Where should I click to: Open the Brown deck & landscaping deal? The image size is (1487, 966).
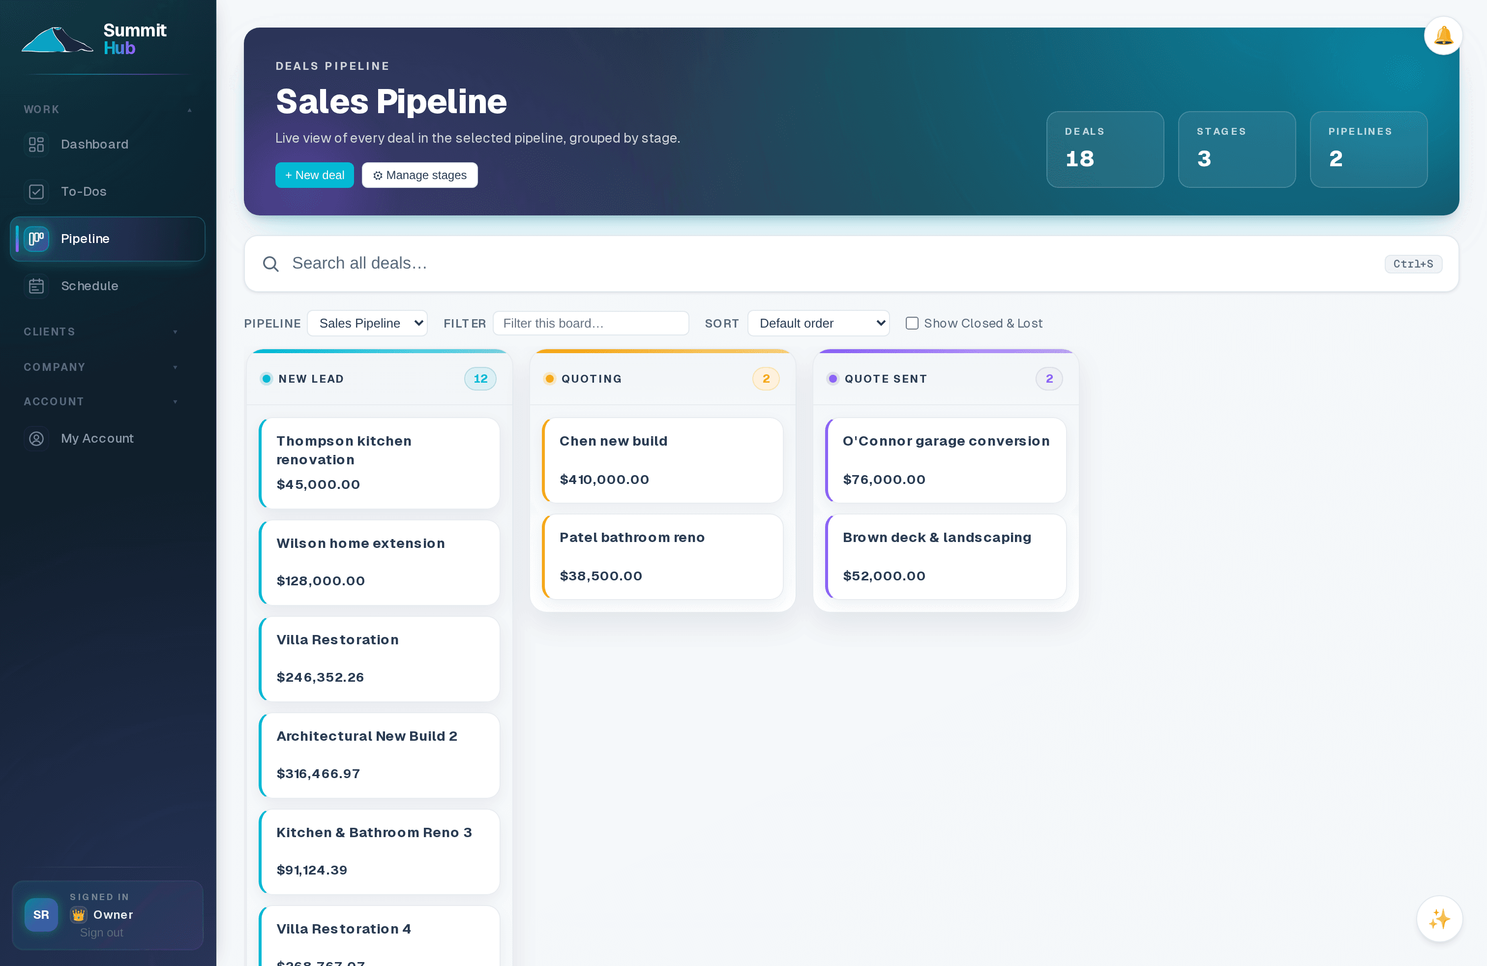[x=945, y=557]
